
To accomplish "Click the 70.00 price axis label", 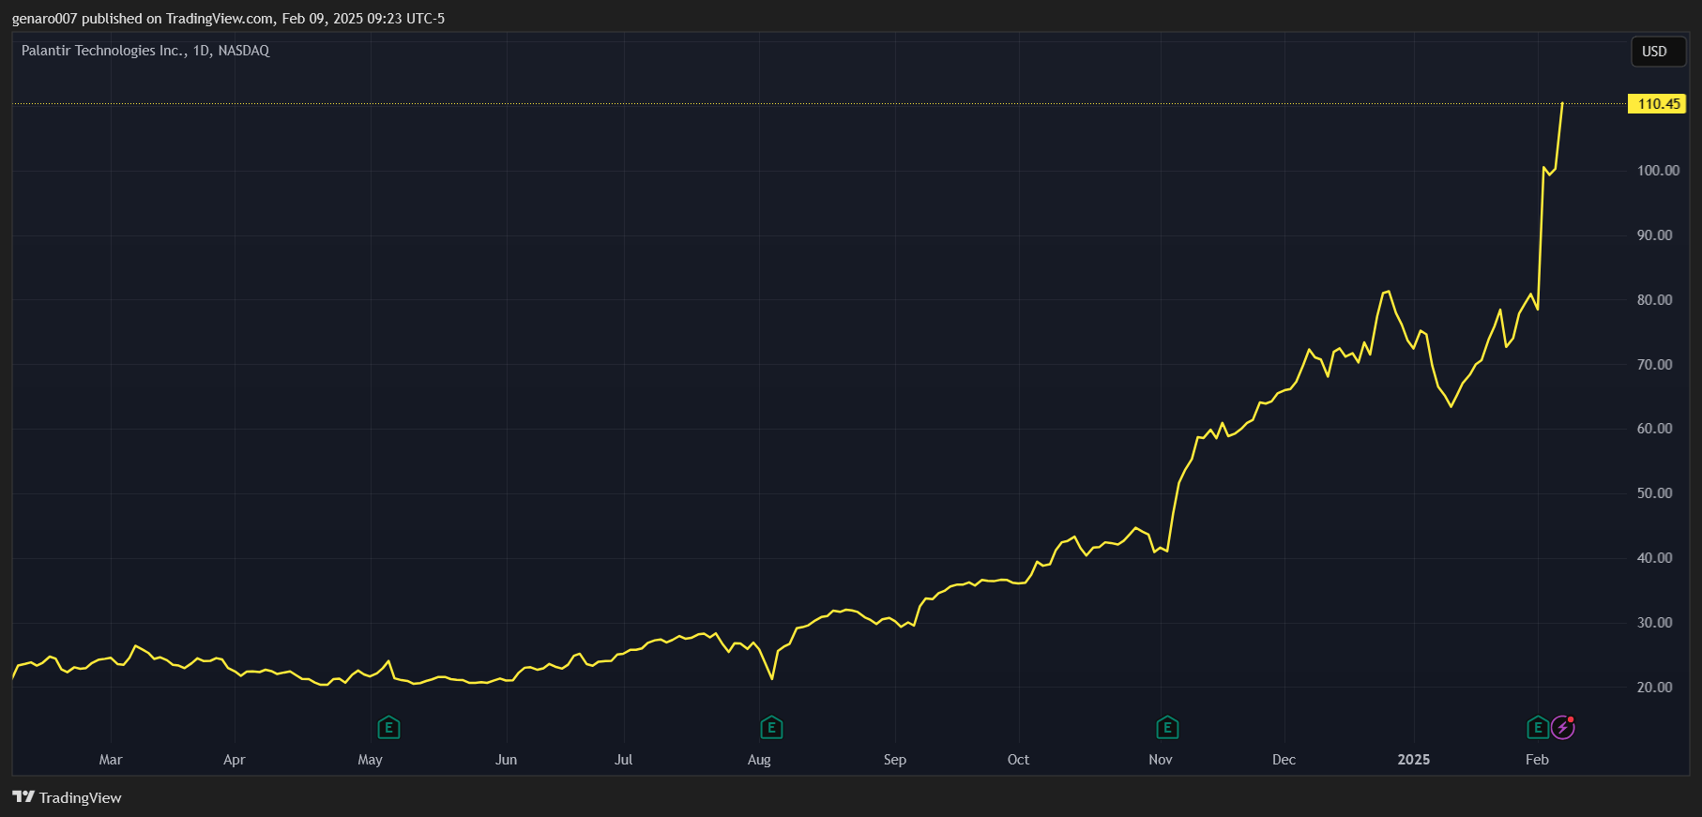I will [1654, 365].
